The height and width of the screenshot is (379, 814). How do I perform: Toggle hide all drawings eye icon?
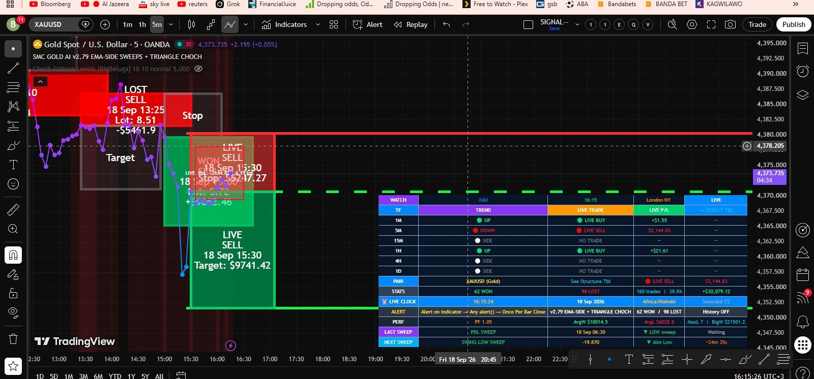point(13,312)
